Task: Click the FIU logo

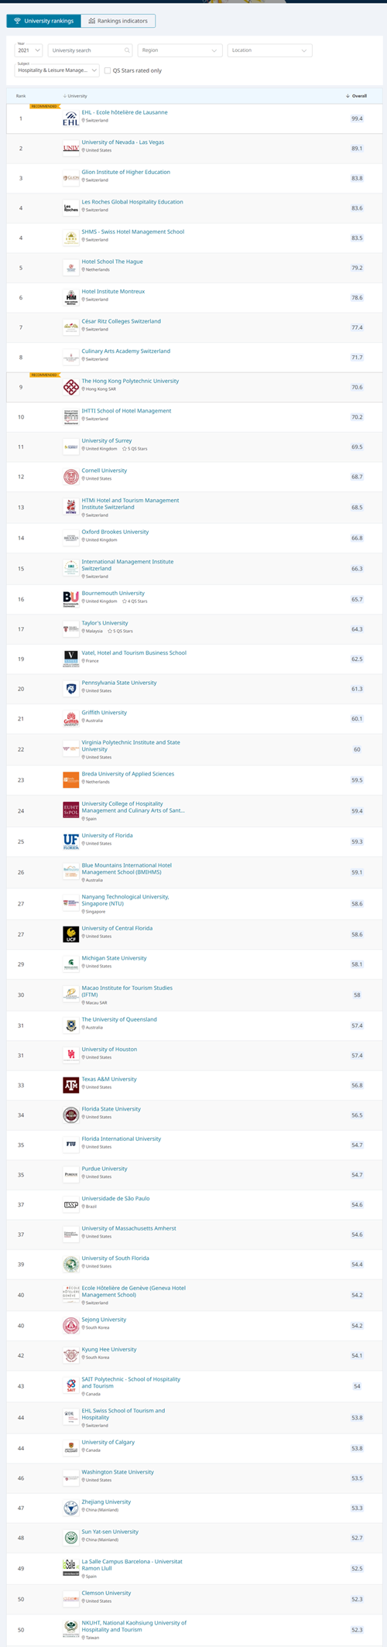Action: click(x=71, y=1145)
